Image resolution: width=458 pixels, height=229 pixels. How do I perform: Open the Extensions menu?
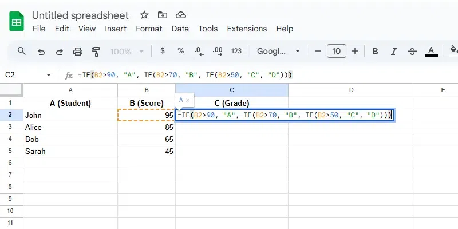pyautogui.click(x=247, y=29)
